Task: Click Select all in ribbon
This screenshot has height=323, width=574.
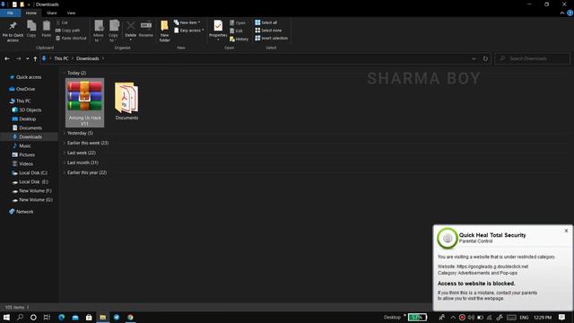Action: tap(266, 22)
